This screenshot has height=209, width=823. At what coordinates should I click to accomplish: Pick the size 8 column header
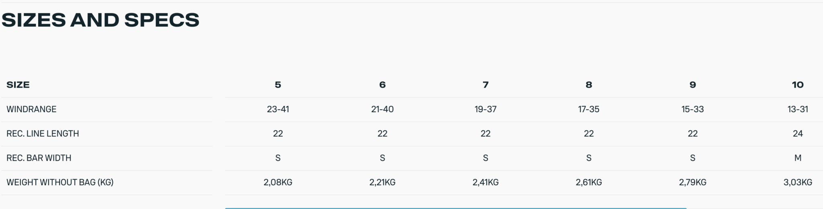click(589, 85)
